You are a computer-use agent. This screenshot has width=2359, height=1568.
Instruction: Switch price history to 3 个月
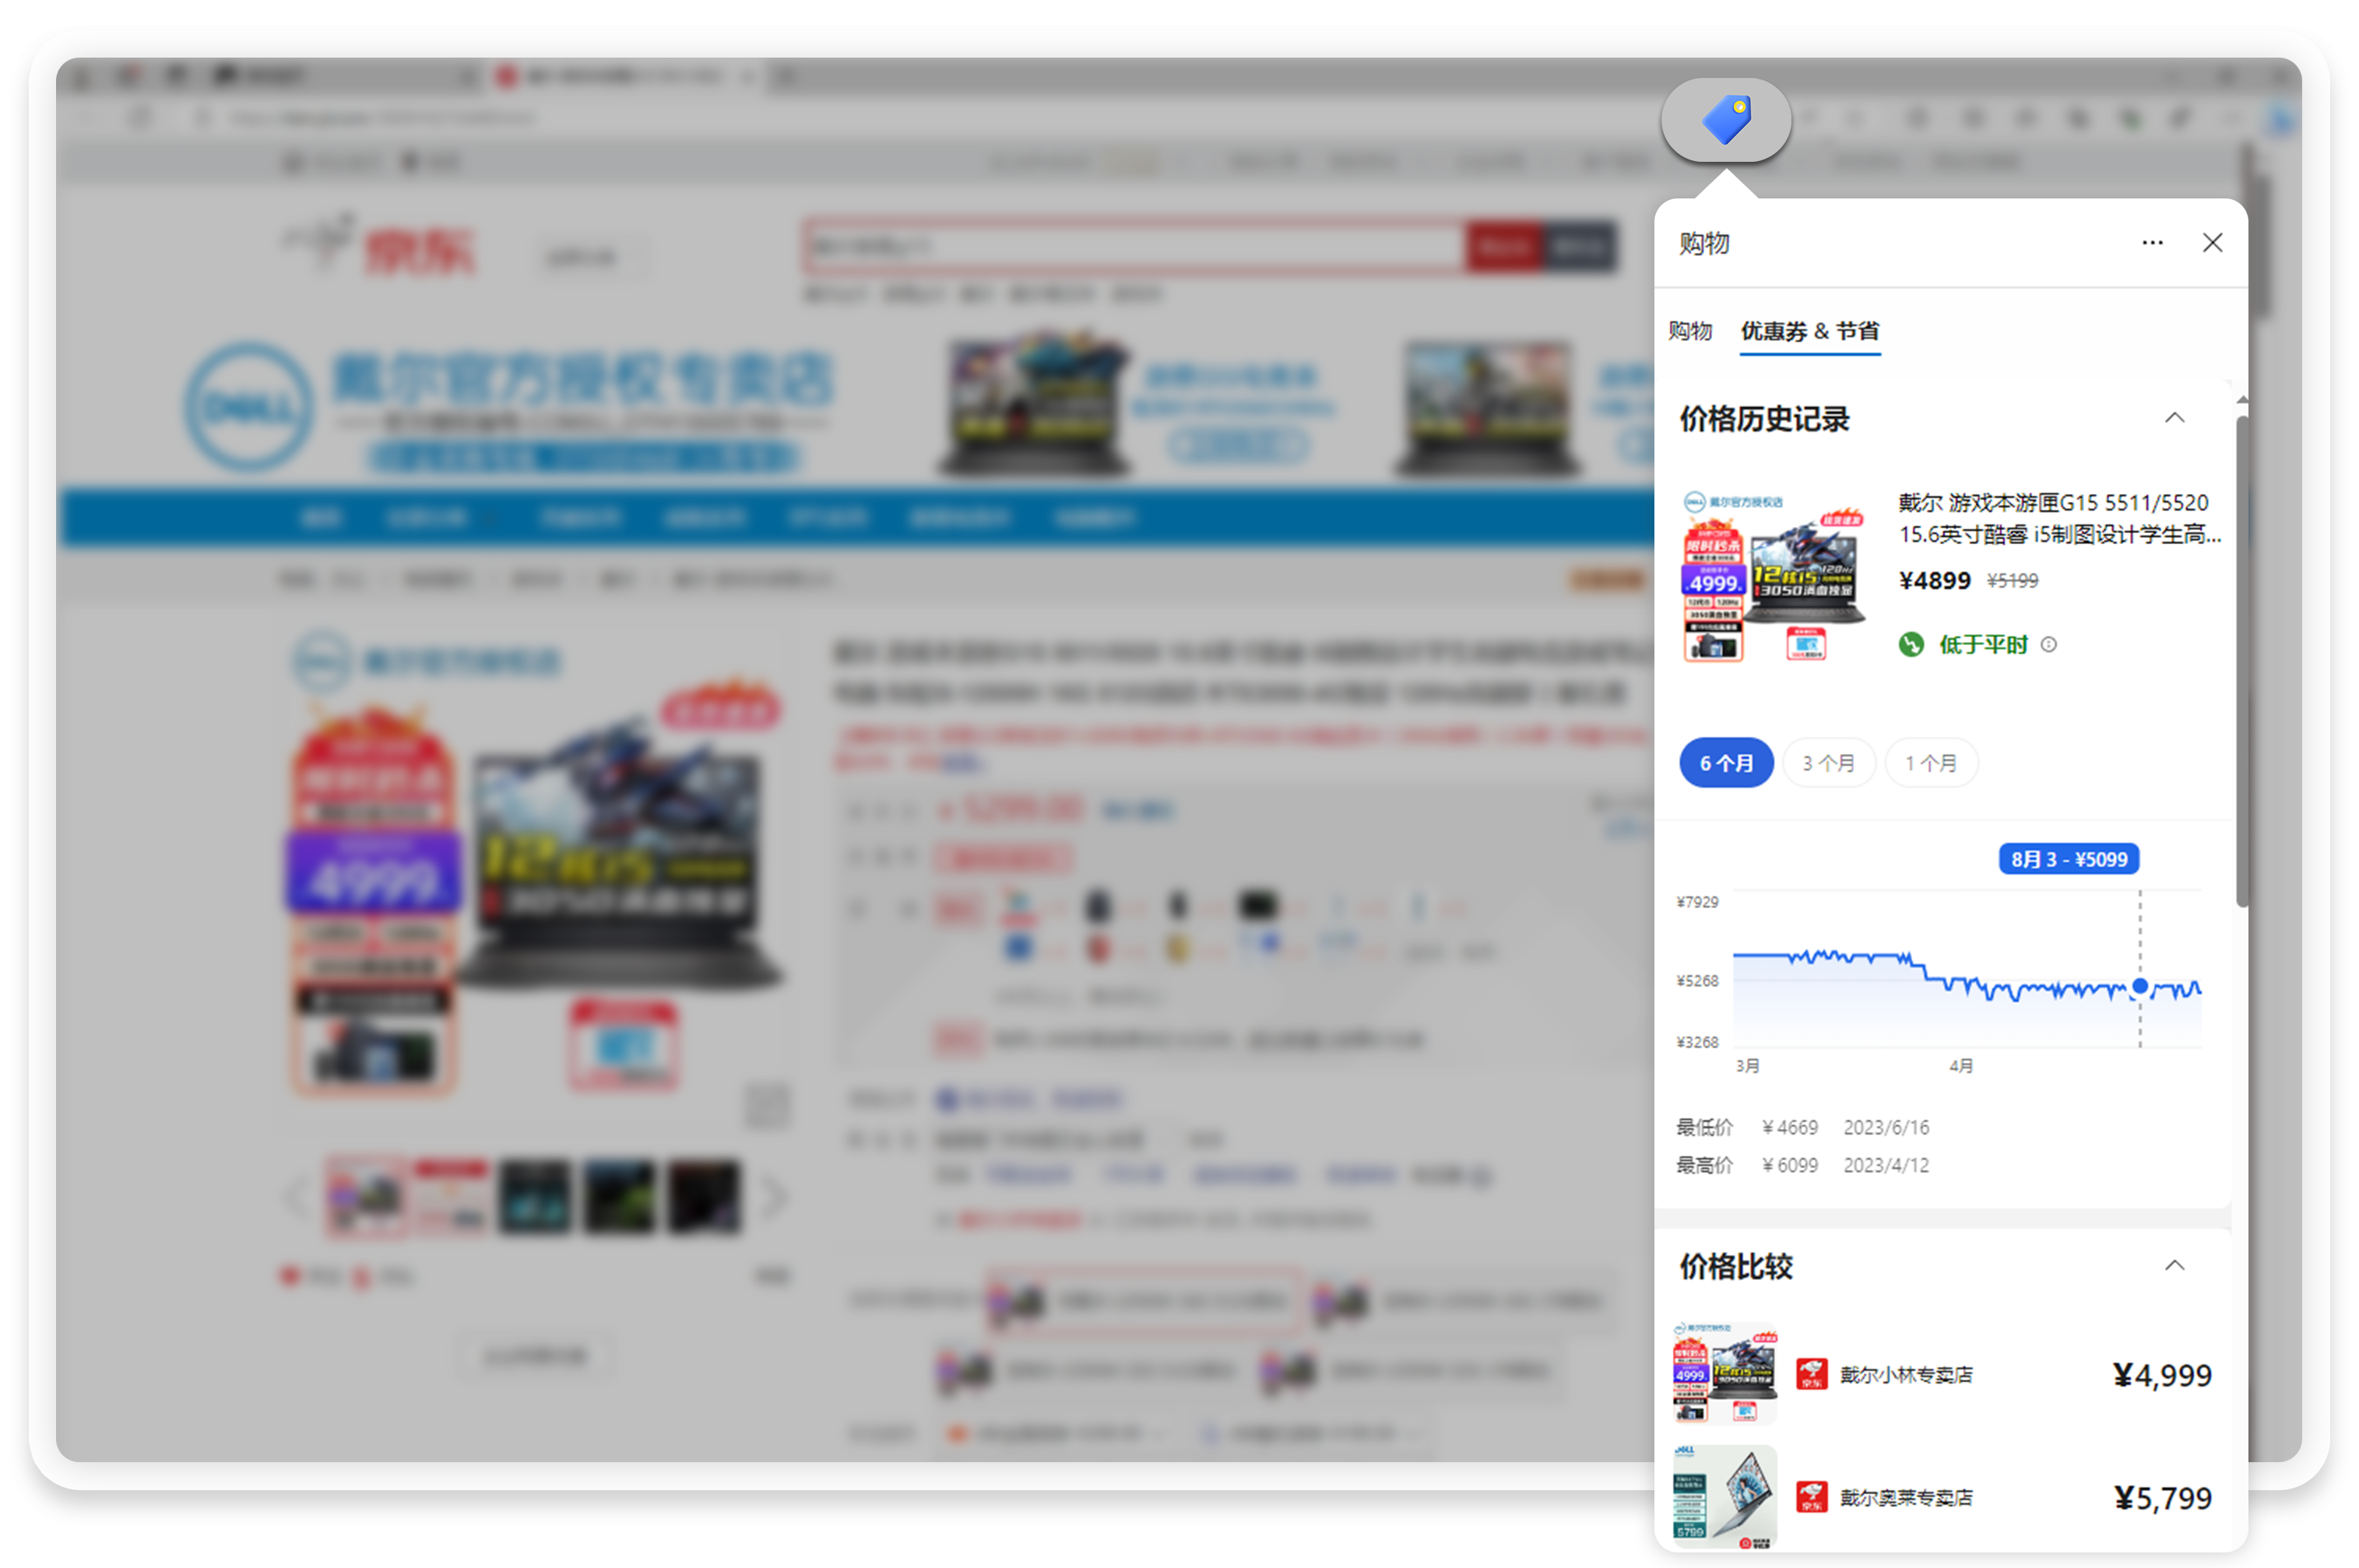pos(1828,763)
